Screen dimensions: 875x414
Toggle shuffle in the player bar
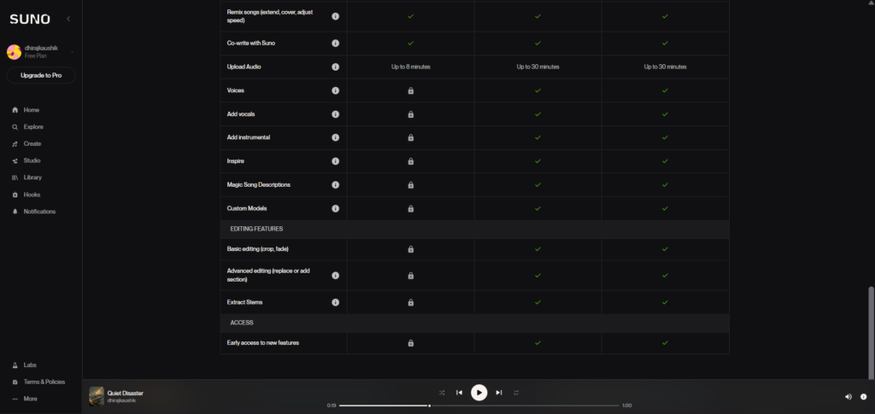coord(442,393)
